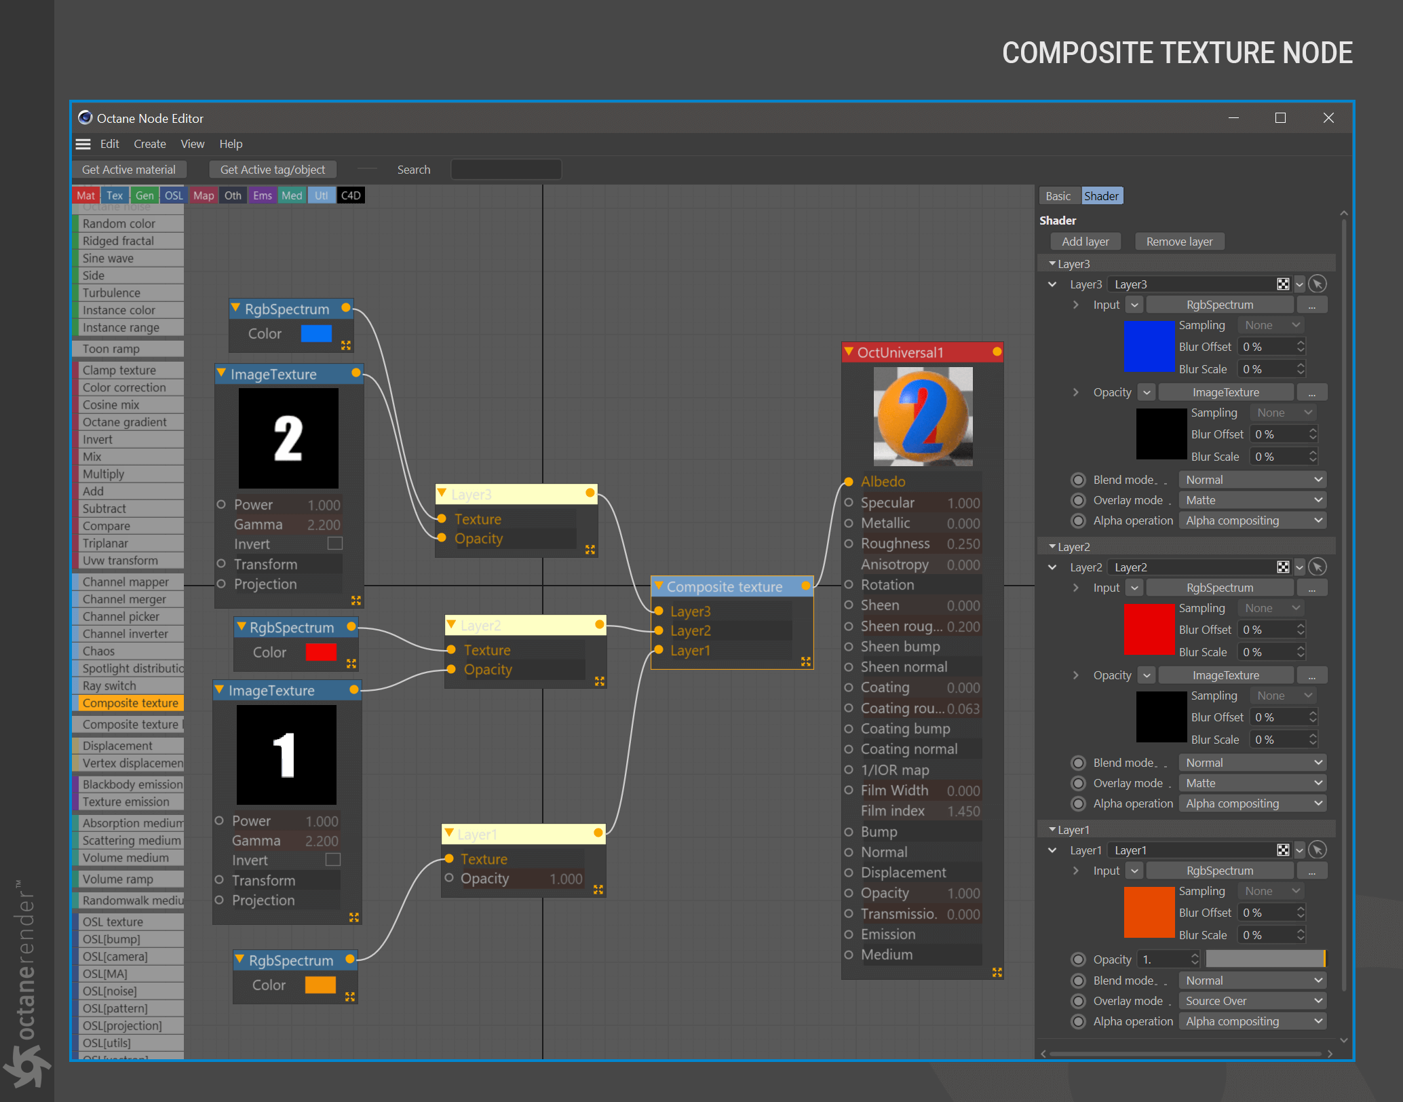Screen dimensions: 1403x1102
Task: Collapse the Composite texture node triangle
Action: (x=658, y=586)
